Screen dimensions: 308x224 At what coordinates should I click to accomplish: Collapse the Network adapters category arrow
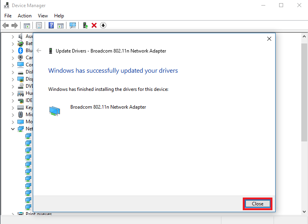click(x=13, y=129)
